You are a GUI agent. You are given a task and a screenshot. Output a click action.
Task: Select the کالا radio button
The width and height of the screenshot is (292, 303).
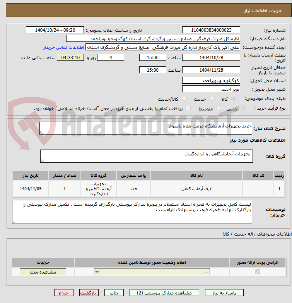pyautogui.click(x=234, y=98)
